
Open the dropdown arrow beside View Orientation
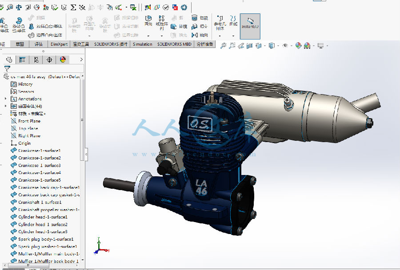pyautogui.click(x=265, y=46)
